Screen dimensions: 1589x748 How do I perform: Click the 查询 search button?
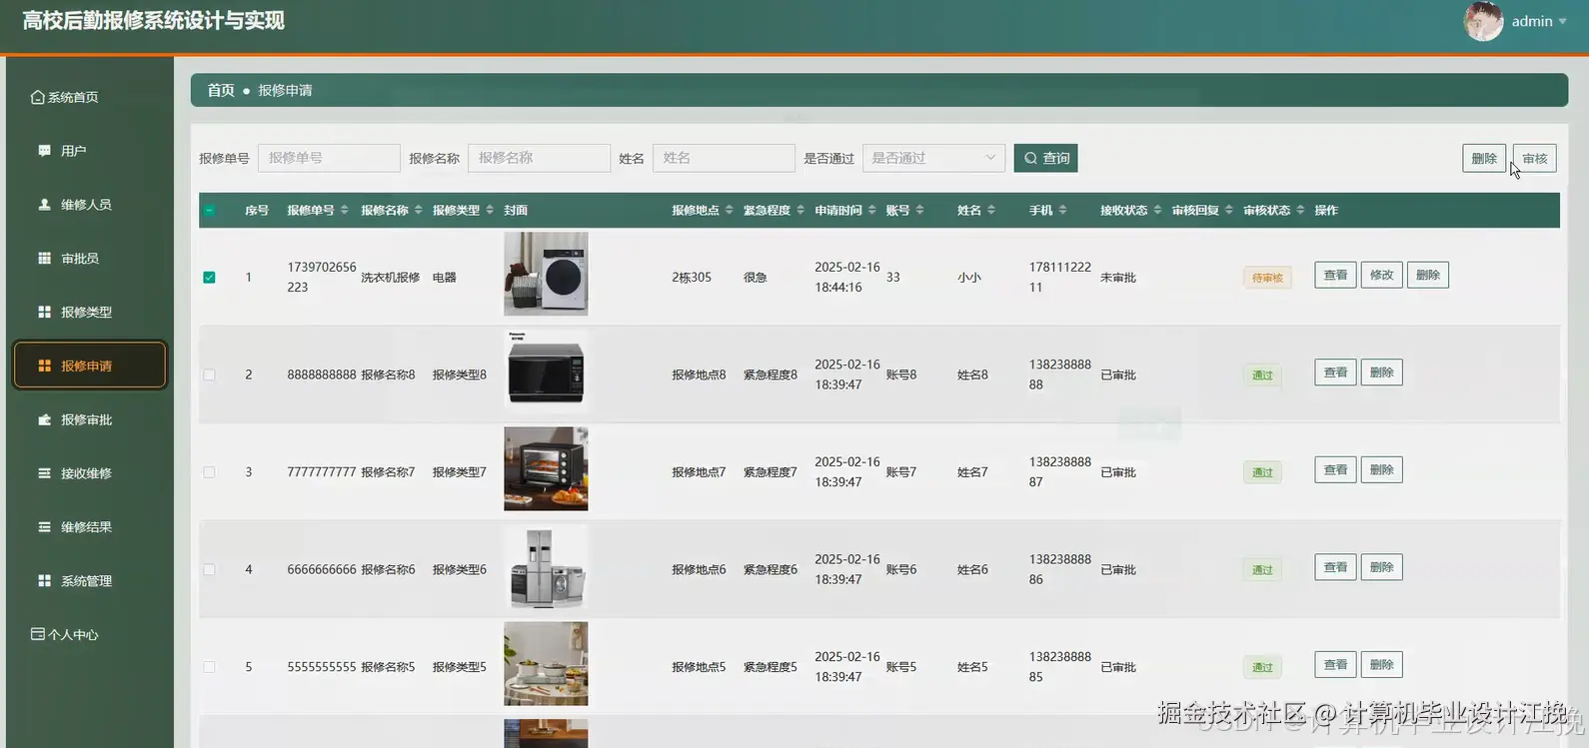click(1045, 158)
